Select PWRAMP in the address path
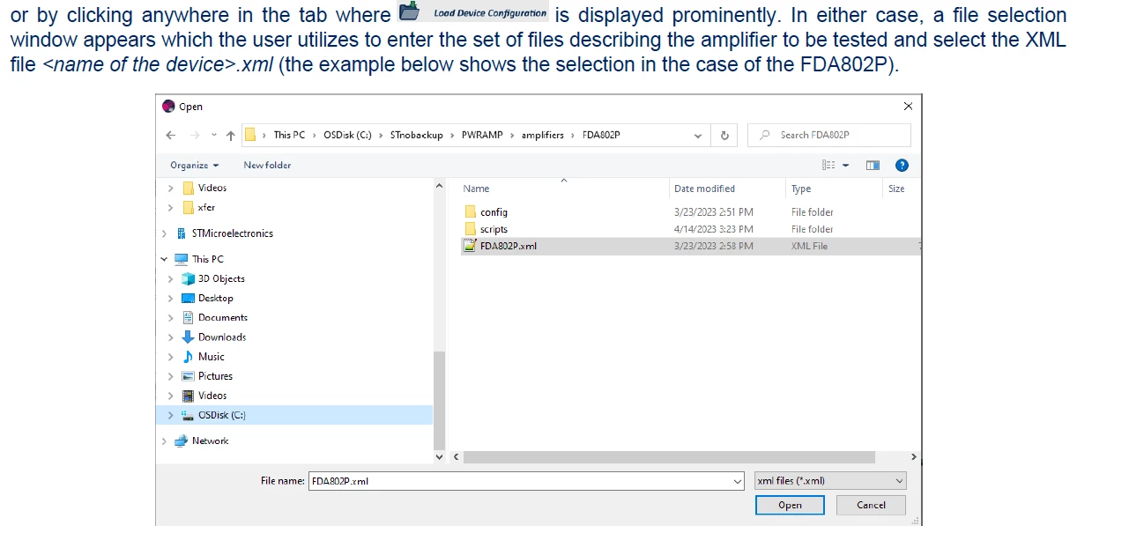This screenshot has height=533, width=1129. coord(482,135)
